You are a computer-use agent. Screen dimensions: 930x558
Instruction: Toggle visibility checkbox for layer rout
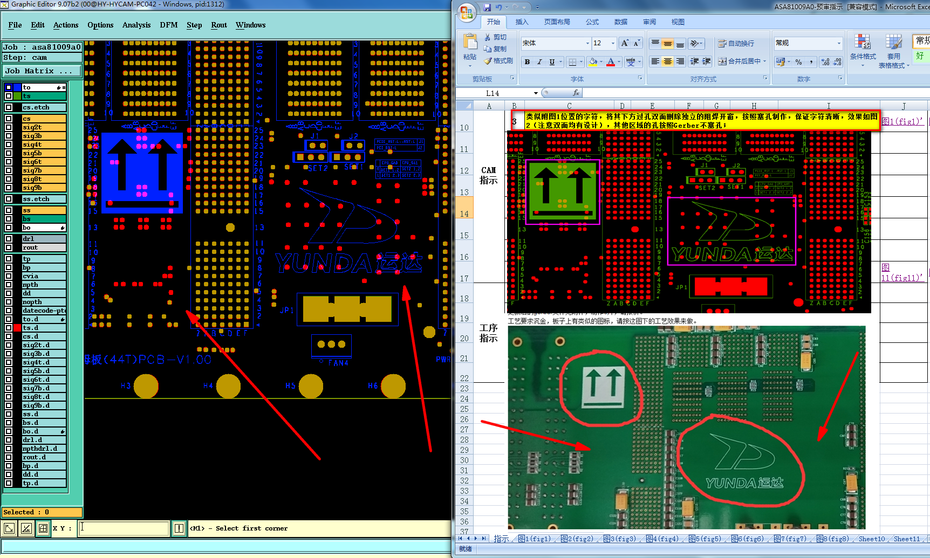[x=9, y=247]
